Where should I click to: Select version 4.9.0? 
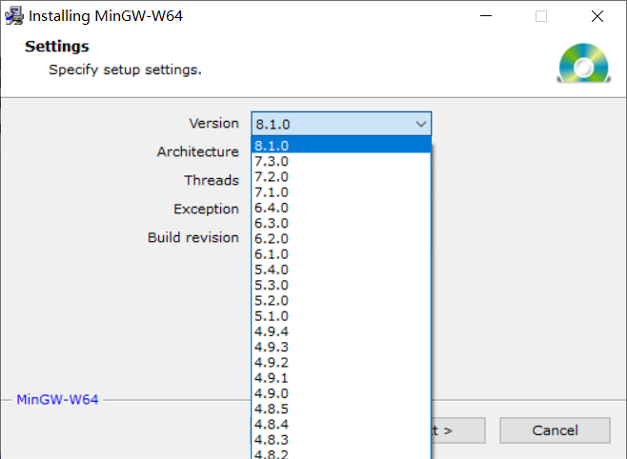pos(341,393)
